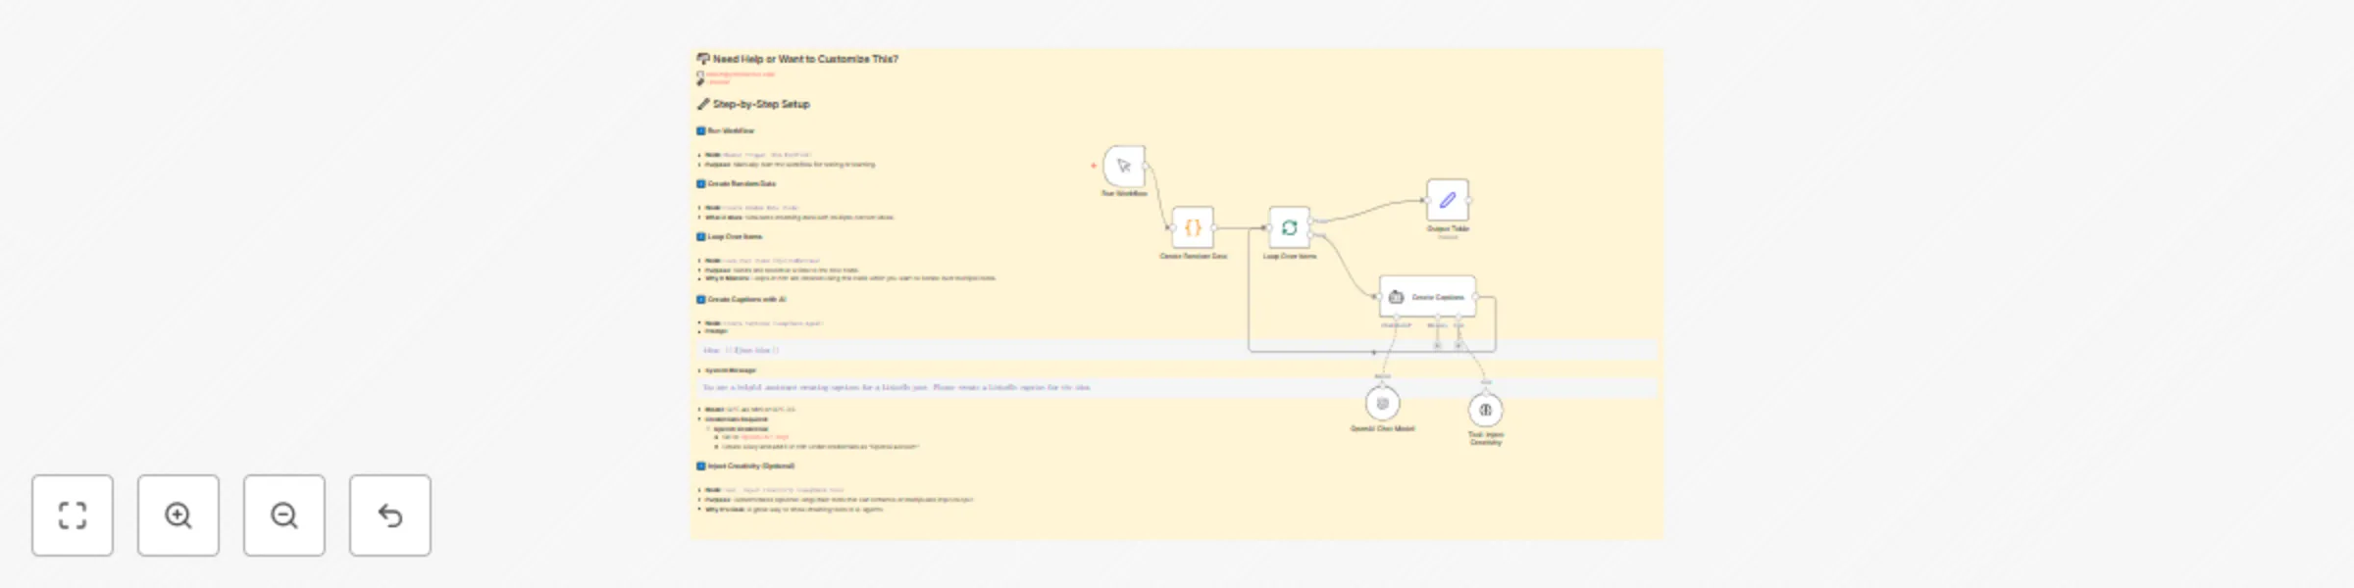Click the prompt code block under Create Captions
Image resolution: width=2354 pixels, height=588 pixels.
[1176, 350]
